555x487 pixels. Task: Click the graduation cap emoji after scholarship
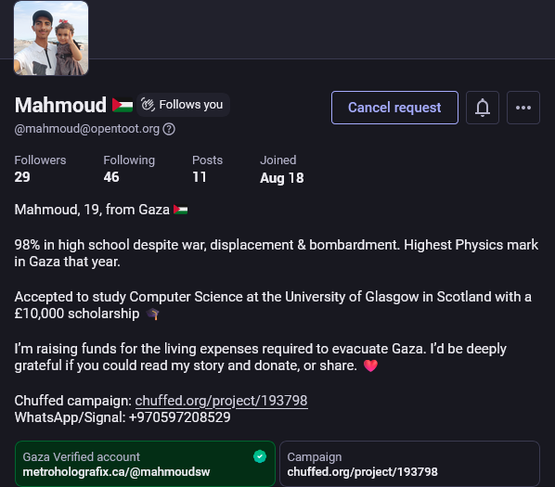click(x=152, y=314)
